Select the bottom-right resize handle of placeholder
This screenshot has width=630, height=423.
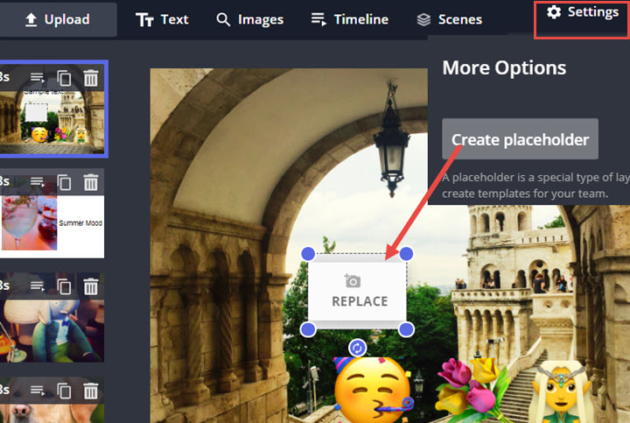point(406,329)
